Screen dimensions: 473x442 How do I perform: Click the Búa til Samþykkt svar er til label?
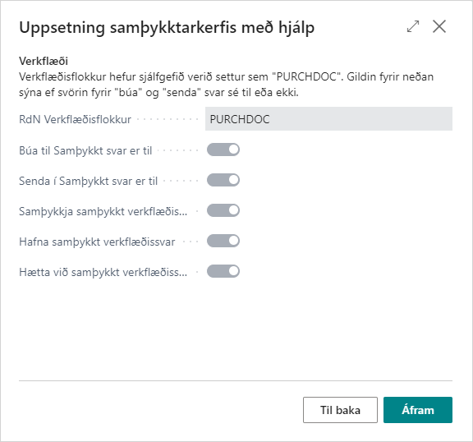tap(85, 150)
